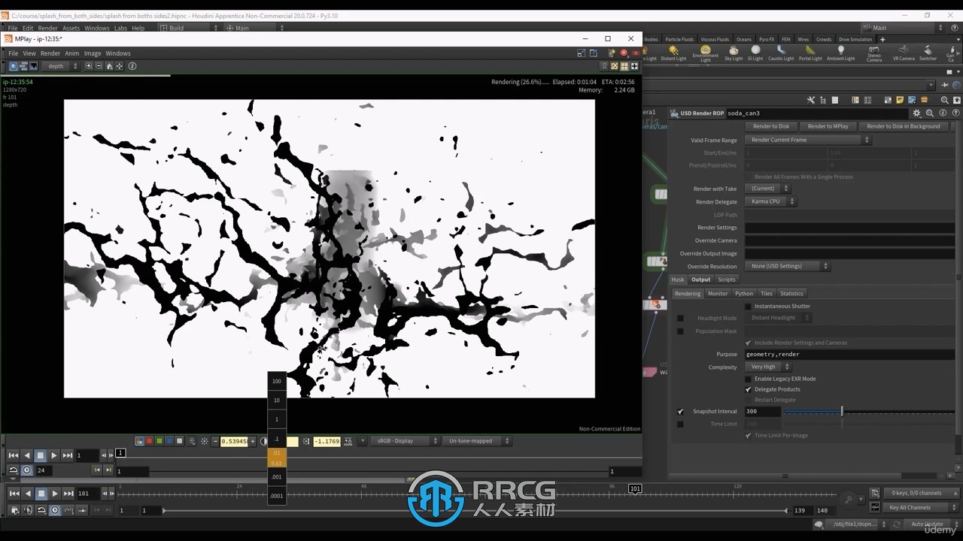Open MPlay Anim menu
The image size is (963, 541).
click(71, 53)
